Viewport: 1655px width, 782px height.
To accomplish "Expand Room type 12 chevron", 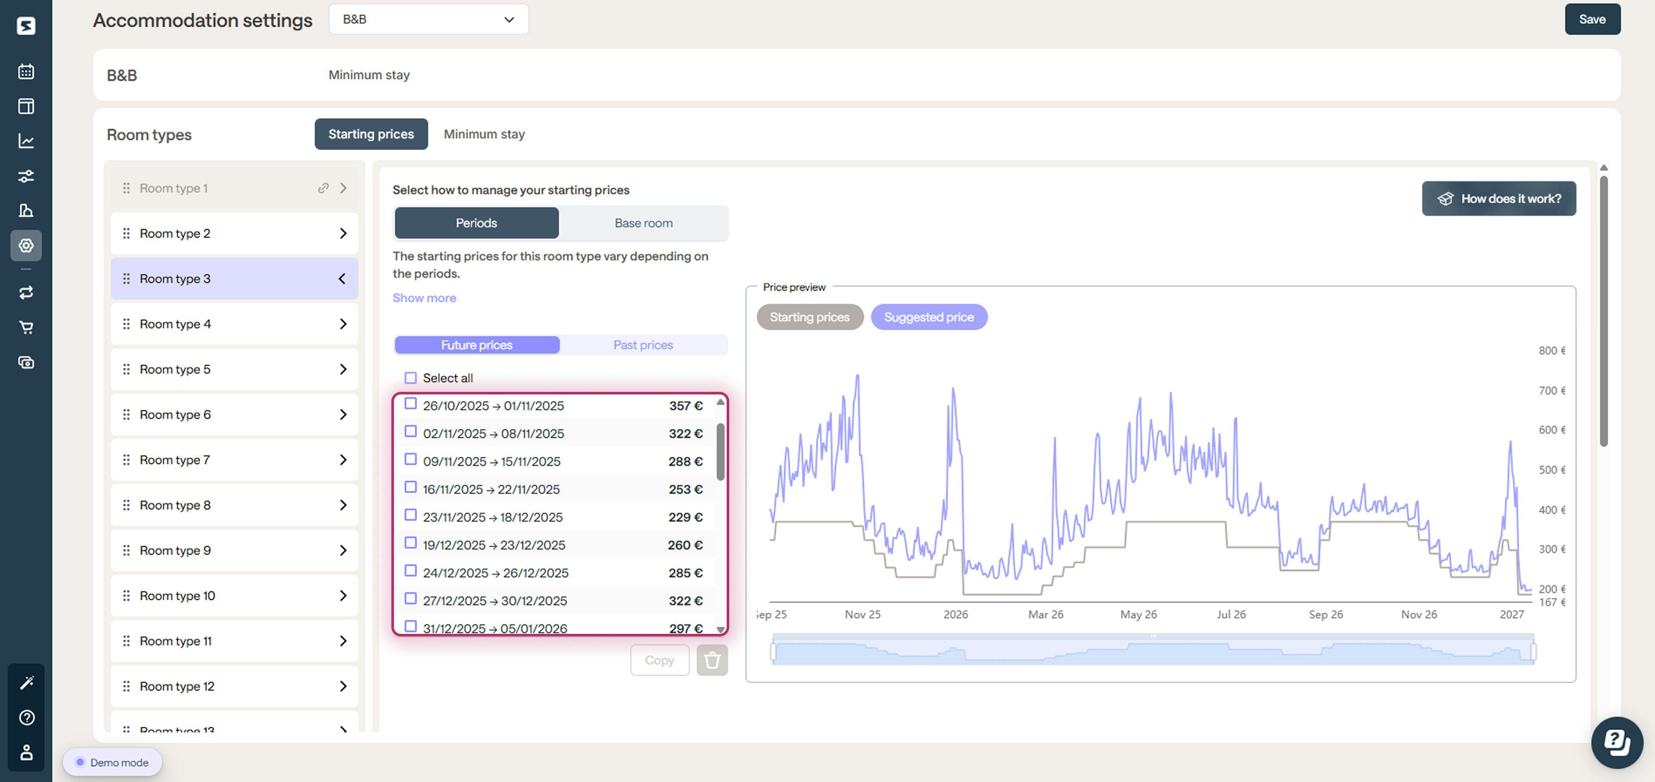I will (343, 686).
